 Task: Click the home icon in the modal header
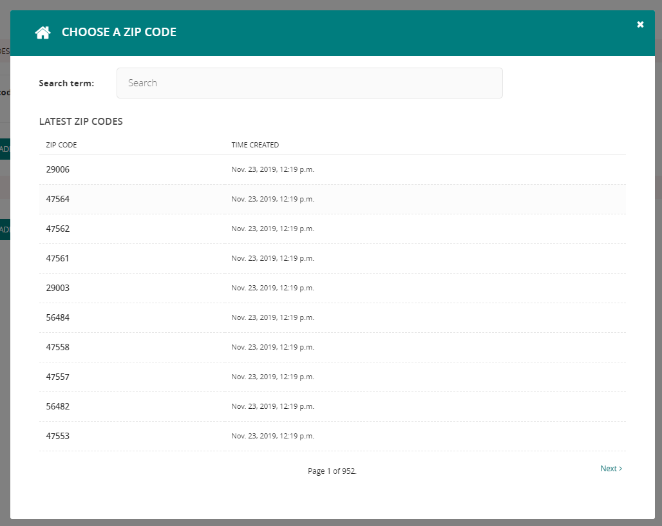[x=43, y=32]
